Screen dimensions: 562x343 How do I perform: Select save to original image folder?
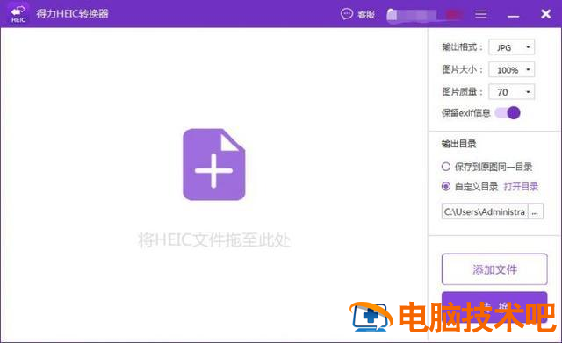446,167
